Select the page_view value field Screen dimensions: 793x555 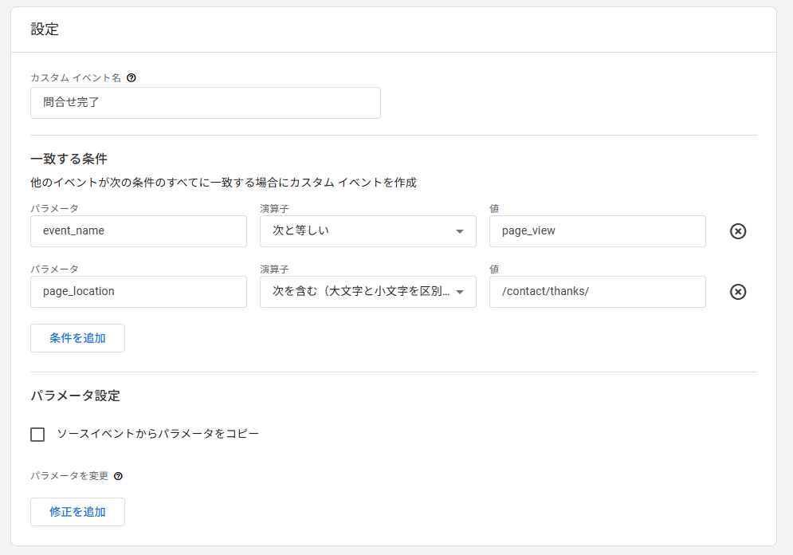[x=597, y=231]
